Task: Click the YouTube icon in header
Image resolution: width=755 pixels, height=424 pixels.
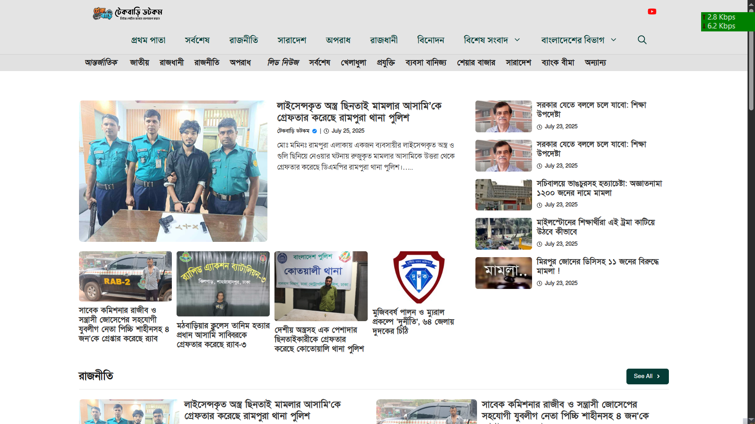Action: coord(652,12)
